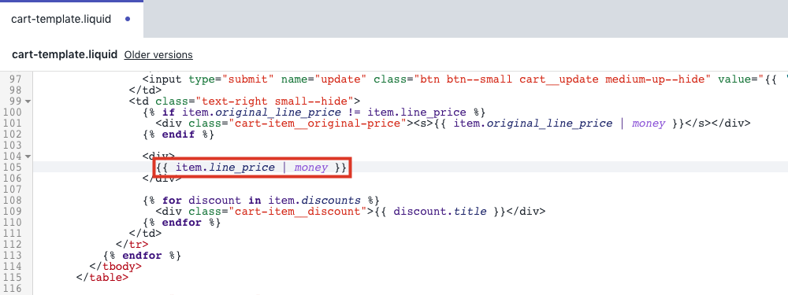Click line number 115 in the gutter
Viewport: 788px width, 295px height.
(x=13, y=278)
